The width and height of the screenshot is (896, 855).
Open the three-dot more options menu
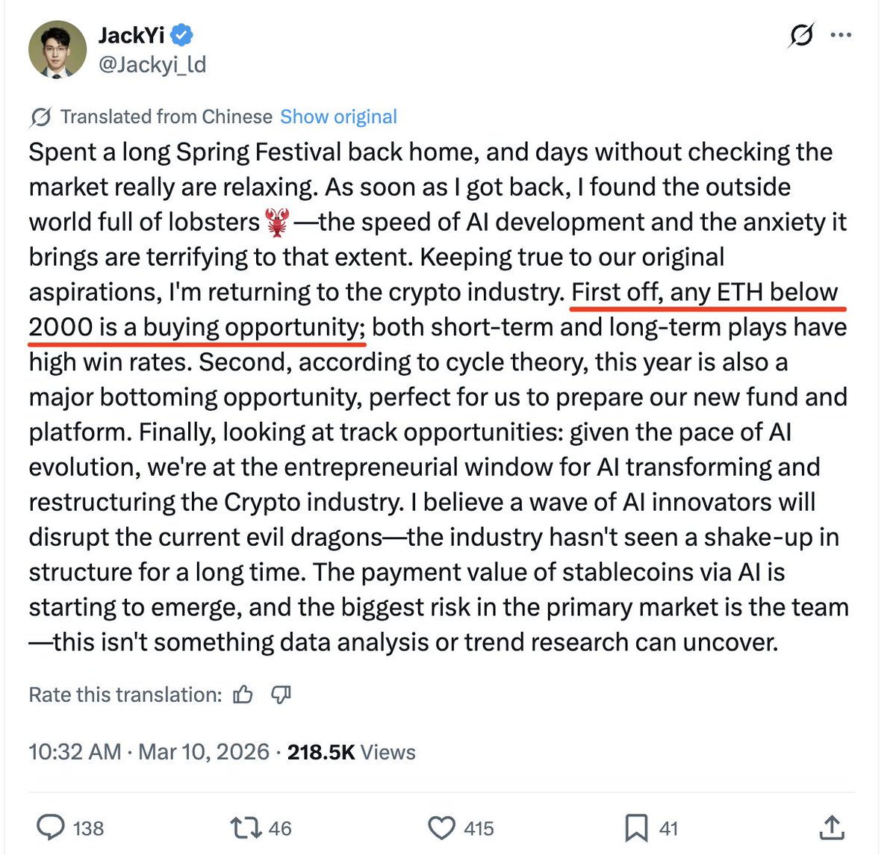click(x=841, y=35)
